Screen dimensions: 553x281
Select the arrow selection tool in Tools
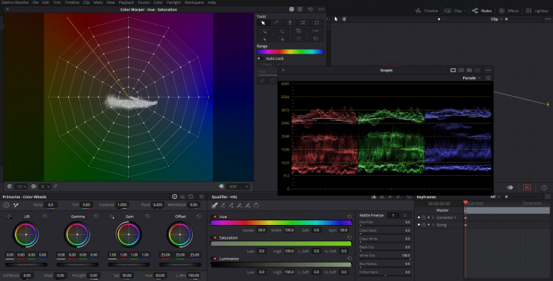point(263,23)
